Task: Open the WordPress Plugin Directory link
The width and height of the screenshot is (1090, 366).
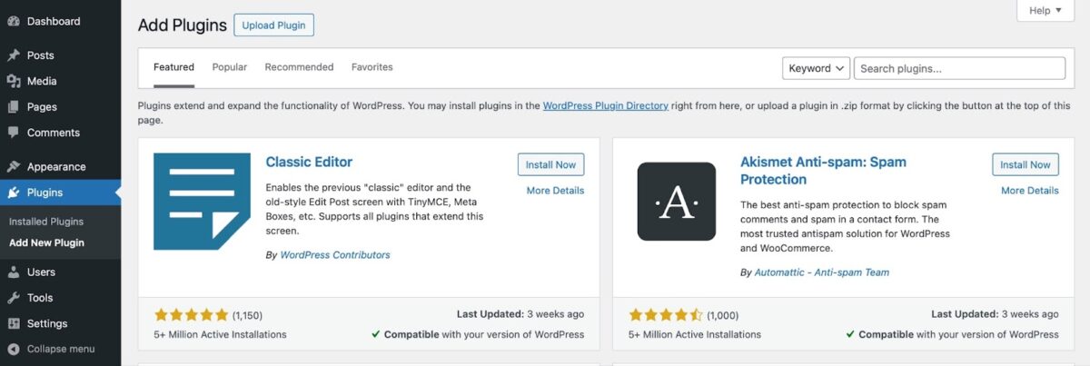Action: click(606, 105)
